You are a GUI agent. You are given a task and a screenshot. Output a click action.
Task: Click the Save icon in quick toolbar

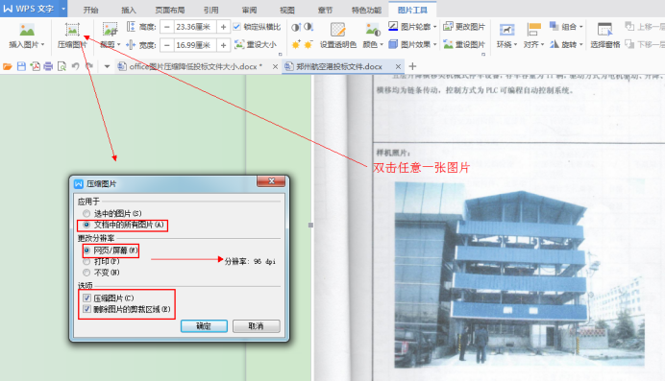coord(21,66)
